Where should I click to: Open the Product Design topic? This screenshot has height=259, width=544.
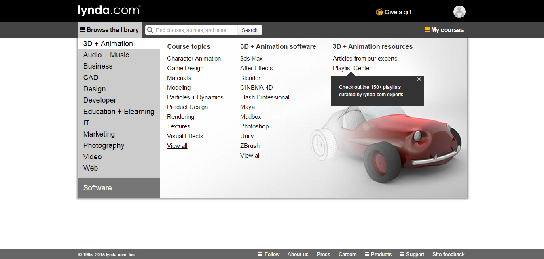tap(187, 107)
